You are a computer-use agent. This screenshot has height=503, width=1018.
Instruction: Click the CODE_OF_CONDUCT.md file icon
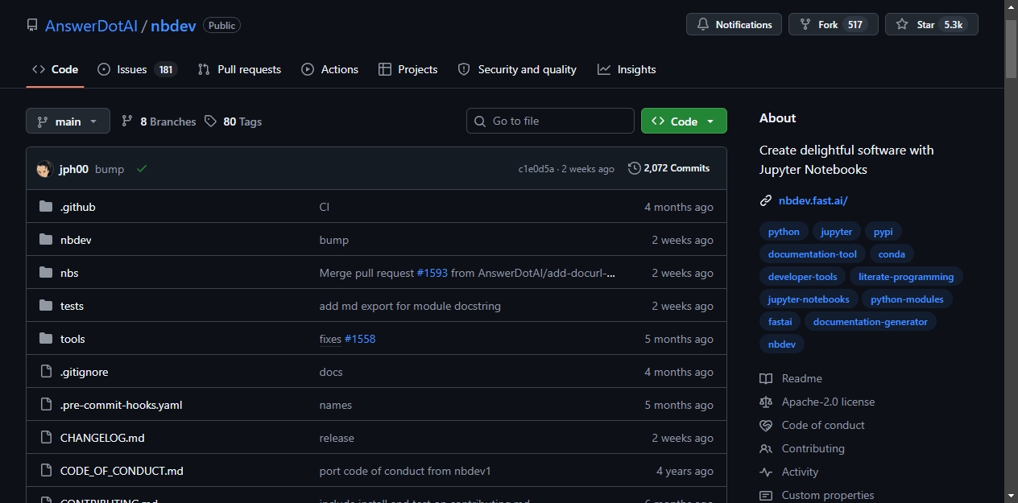[x=46, y=471]
